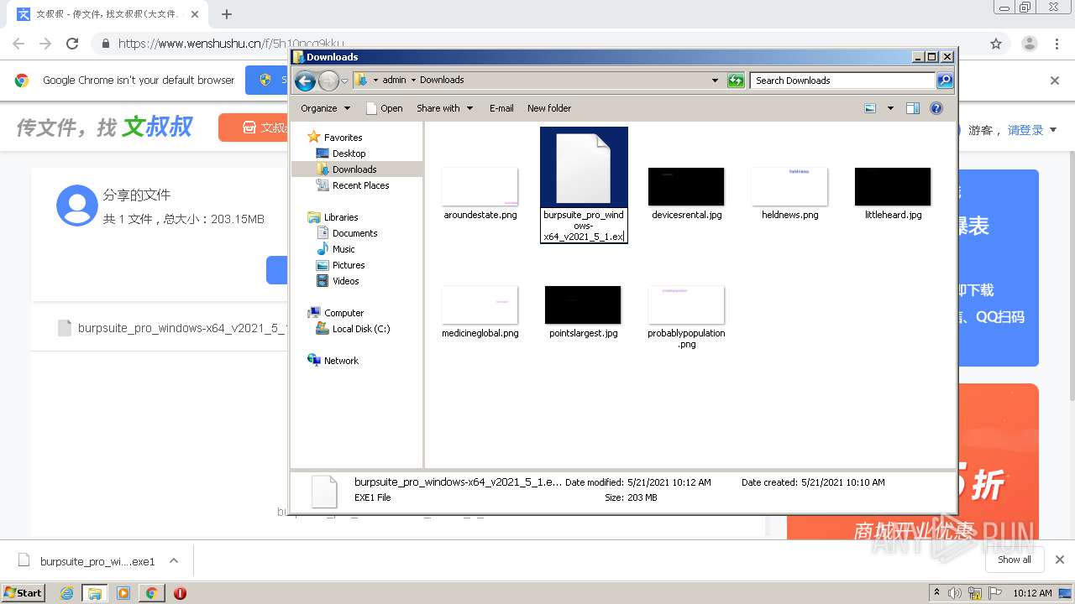Select the aroundestate.png thumbnail
This screenshot has width=1075, height=604.
point(480,186)
